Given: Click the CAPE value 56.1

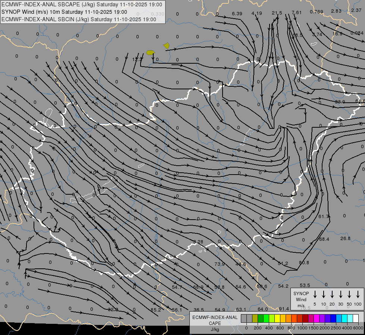Looking at the screenshot, I should pyautogui.click(x=177, y=310).
